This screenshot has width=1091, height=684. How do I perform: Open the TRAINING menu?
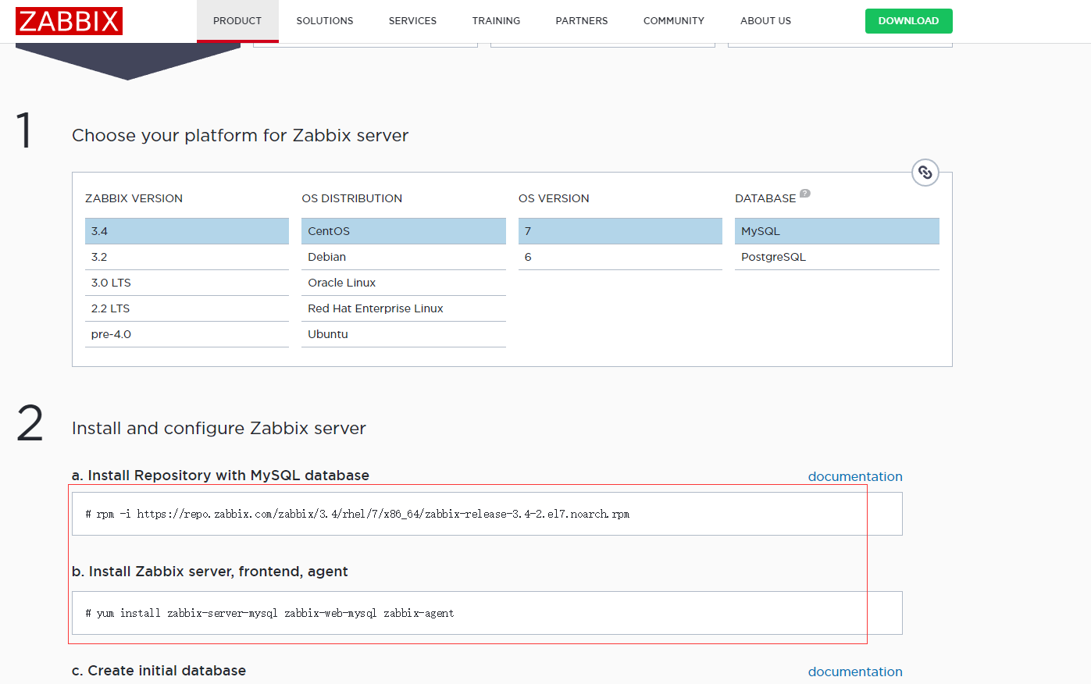click(496, 21)
